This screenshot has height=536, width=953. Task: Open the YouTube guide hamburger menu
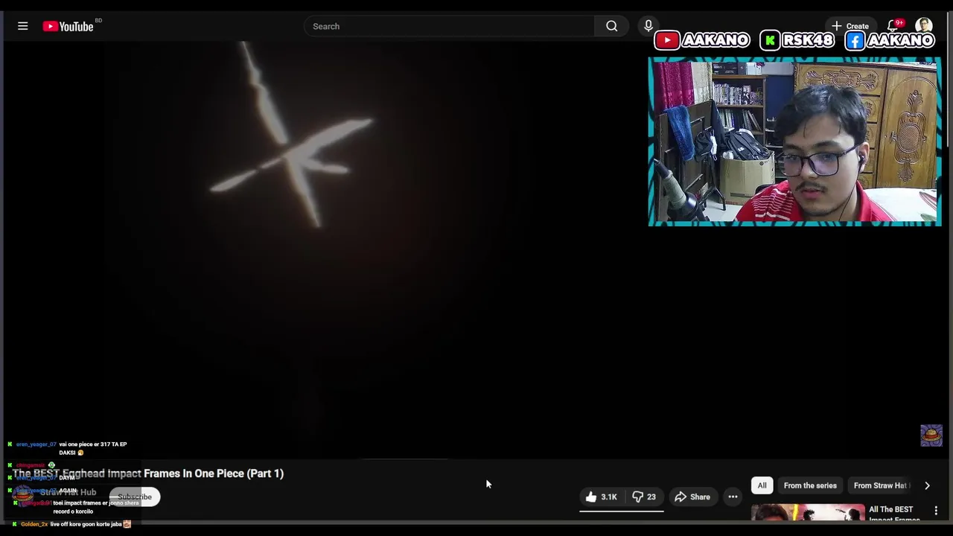(23, 26)
